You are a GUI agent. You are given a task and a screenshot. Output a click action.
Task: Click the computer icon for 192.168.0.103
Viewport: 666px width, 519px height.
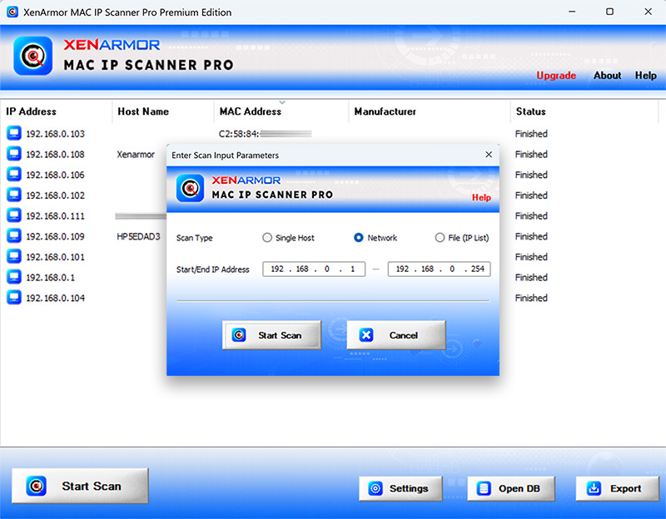click(x=14, y=133)
